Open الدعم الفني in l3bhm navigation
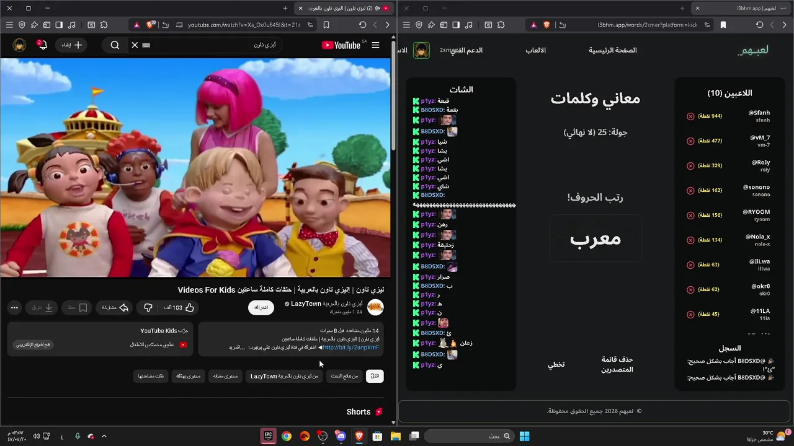 [x=466, y=50]
